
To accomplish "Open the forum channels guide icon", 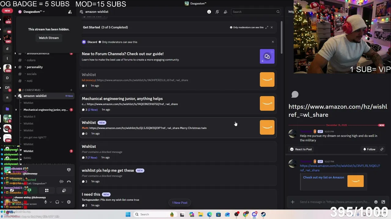I will (x=267, y=57).
